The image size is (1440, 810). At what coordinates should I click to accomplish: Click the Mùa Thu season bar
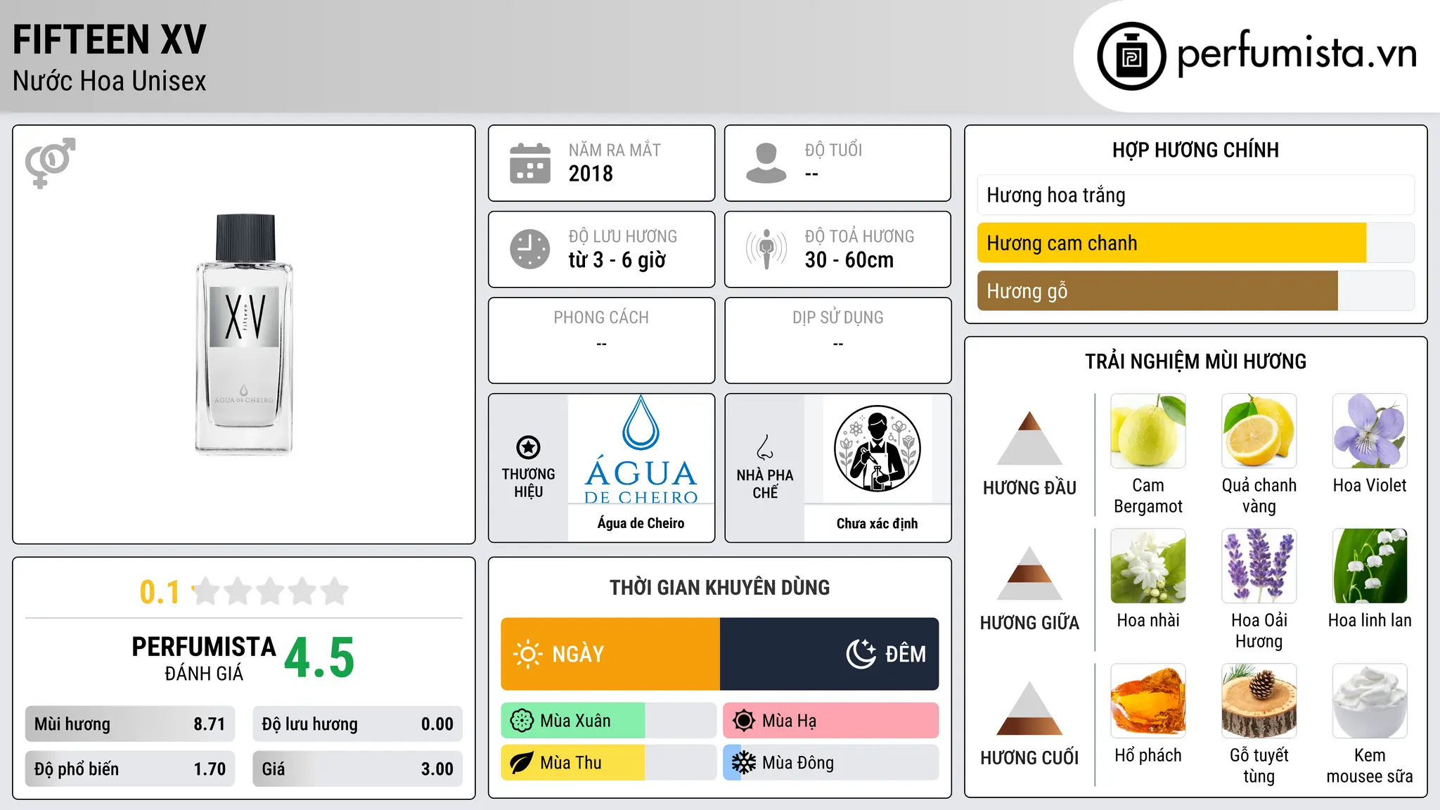pyautogui.click(x=609, y=763)
